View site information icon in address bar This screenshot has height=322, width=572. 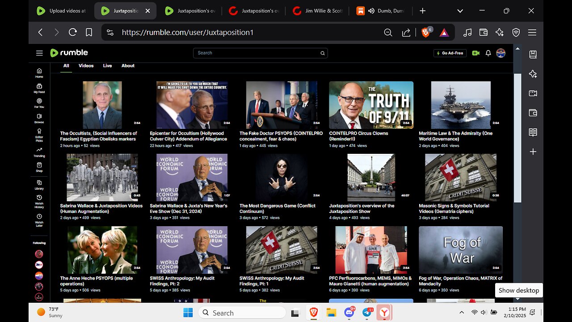(110, 32)
